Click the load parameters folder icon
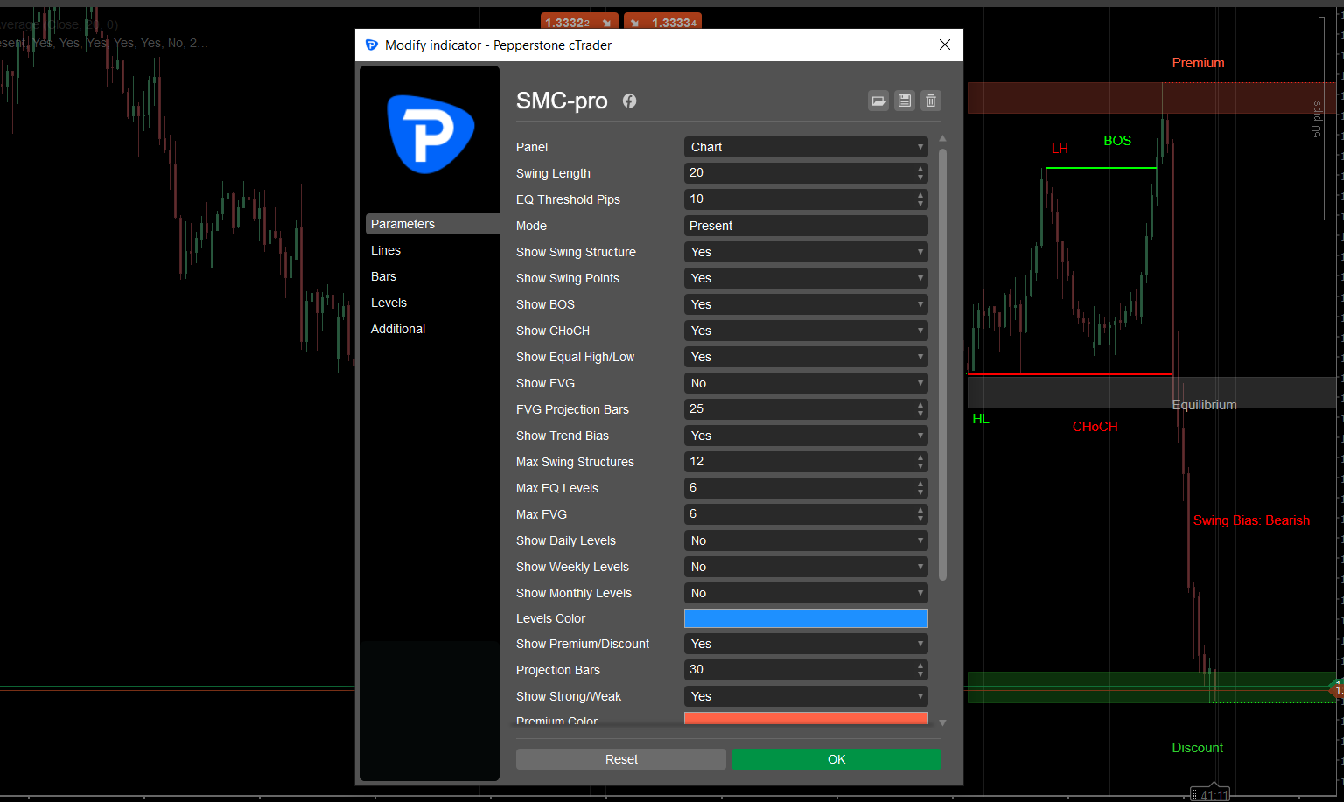 [878, 101]
